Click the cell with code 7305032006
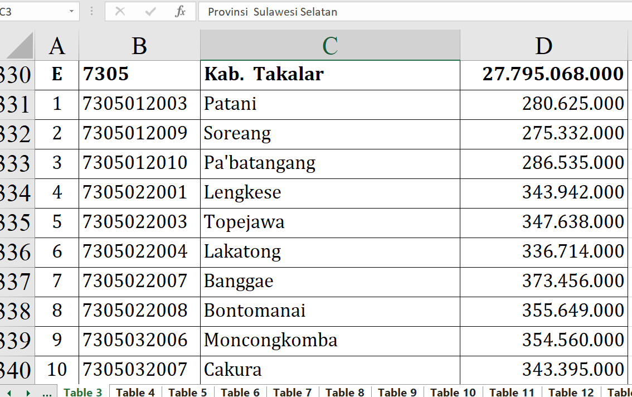Viewport: 632px width, 397px height. tap(139, 340)
